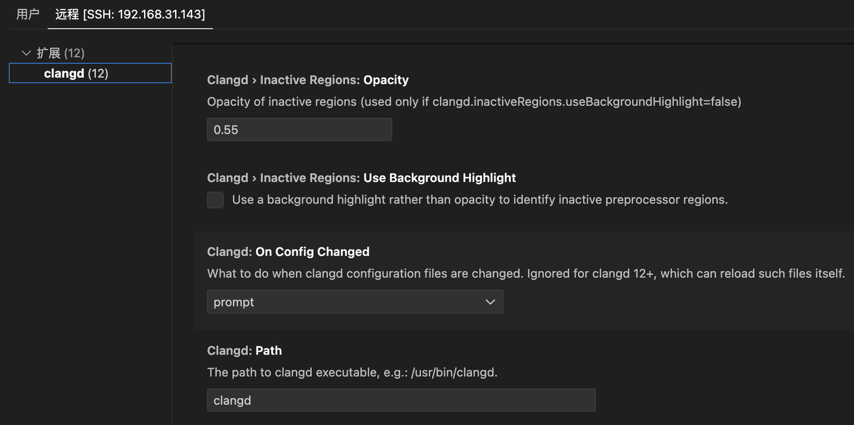854x425 pixels.
Task: Click the opacity setting description line
Action: pyautogui.click(x=473, y=101)
